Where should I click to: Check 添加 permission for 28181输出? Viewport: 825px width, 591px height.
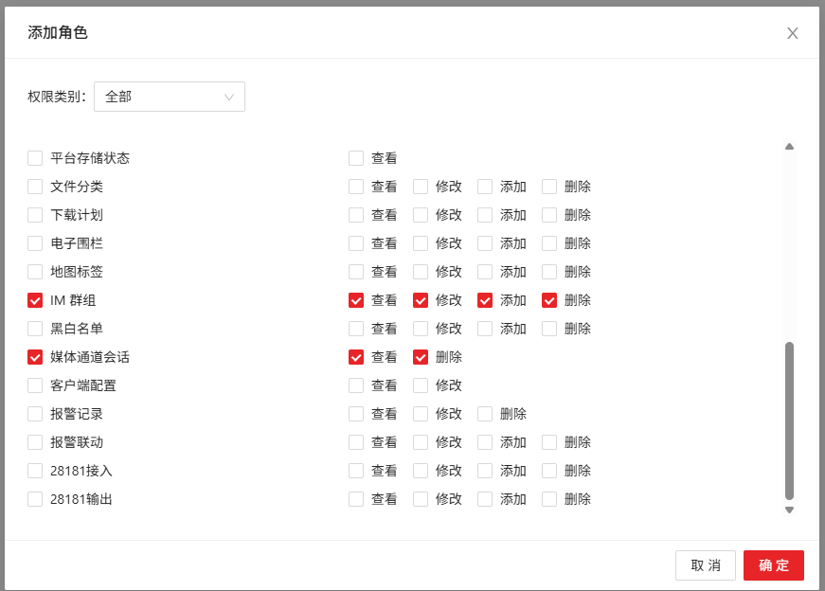(485, 499)
